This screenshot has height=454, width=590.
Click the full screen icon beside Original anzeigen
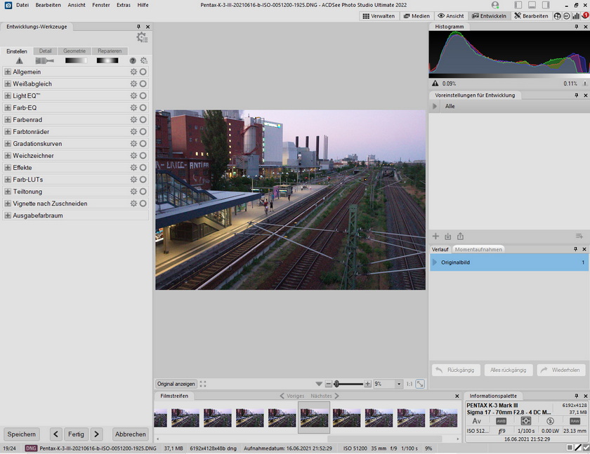203,384
